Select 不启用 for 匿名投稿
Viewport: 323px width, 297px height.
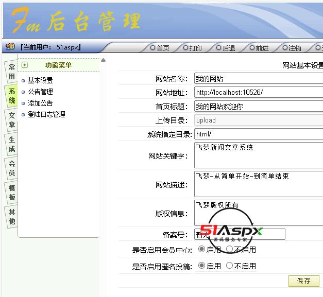(229, 266)
